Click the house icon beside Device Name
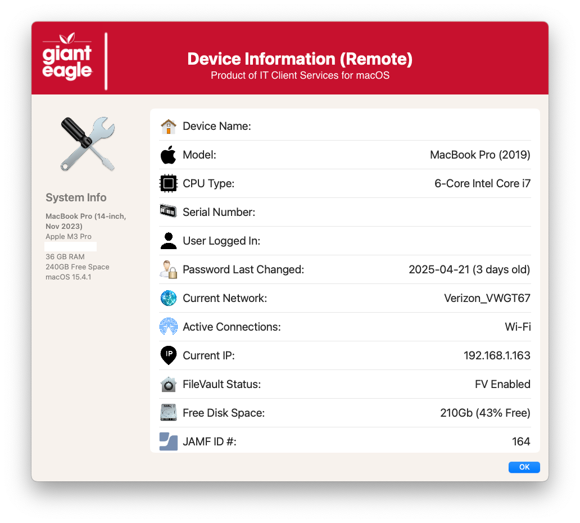Viewport: 580px width, 523px height. [x=168, y=126]
